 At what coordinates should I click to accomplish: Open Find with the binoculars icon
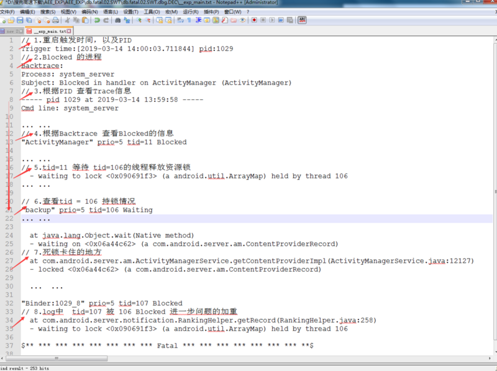tap(117, 21)
